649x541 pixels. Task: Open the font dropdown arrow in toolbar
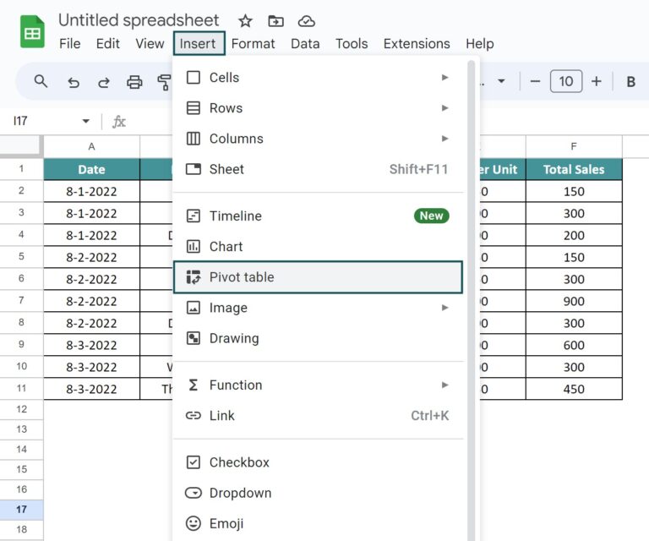[501, 81]
